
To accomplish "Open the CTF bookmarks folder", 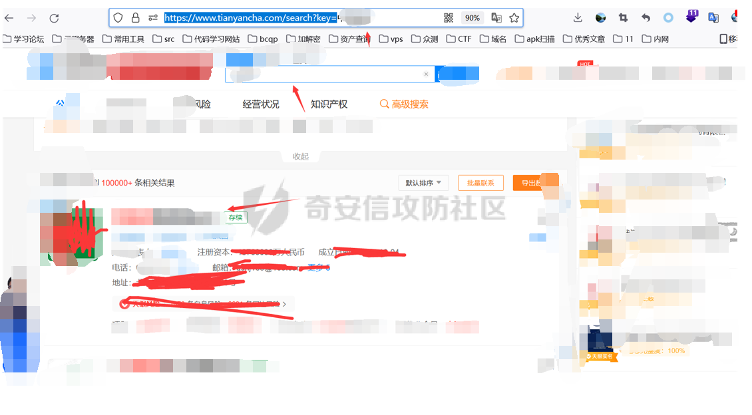I will click(459, 39).
